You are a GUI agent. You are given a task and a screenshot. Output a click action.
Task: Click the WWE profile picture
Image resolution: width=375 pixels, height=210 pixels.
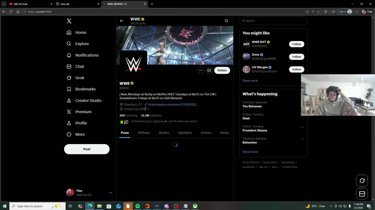pyautogui.click(x=133, y=64)
